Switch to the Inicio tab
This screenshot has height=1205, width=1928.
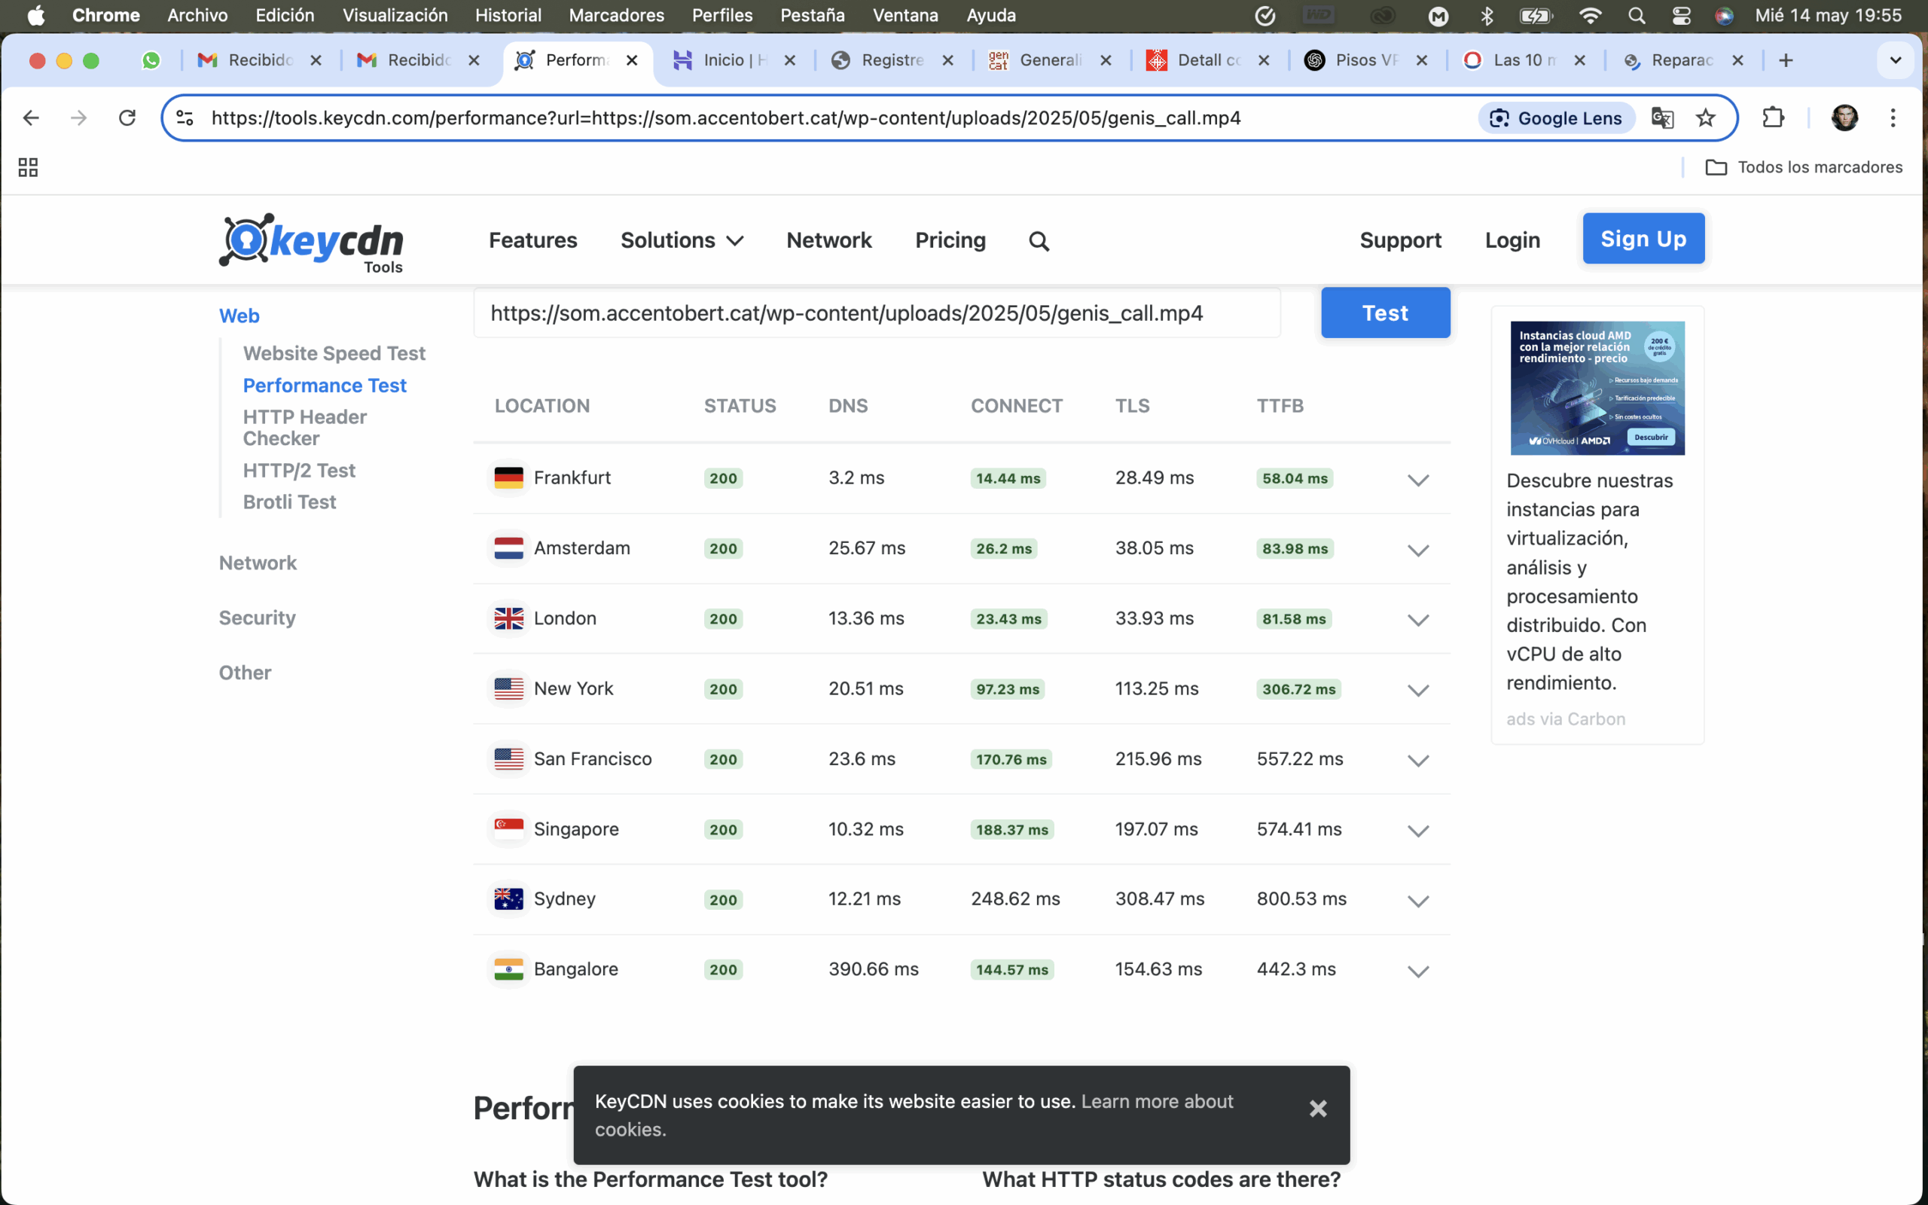(x=733, y=60)
